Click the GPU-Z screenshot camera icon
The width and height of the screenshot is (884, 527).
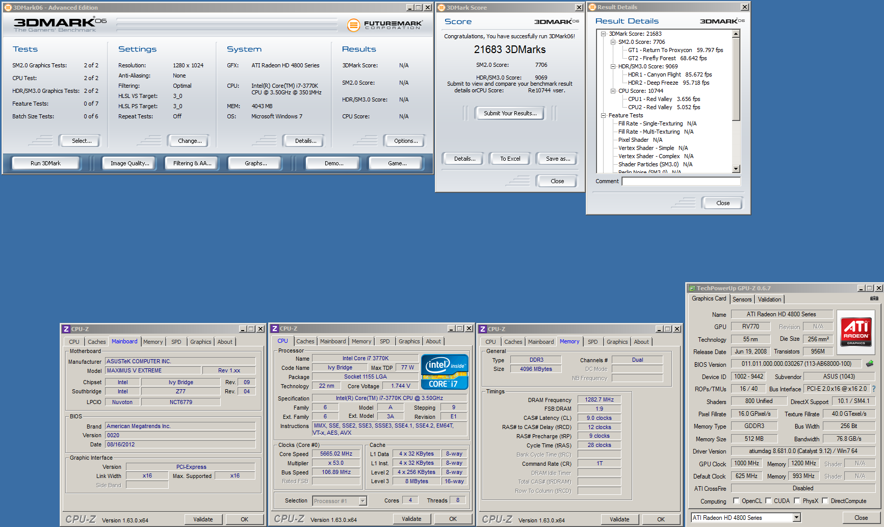click(x=874, y=298)
